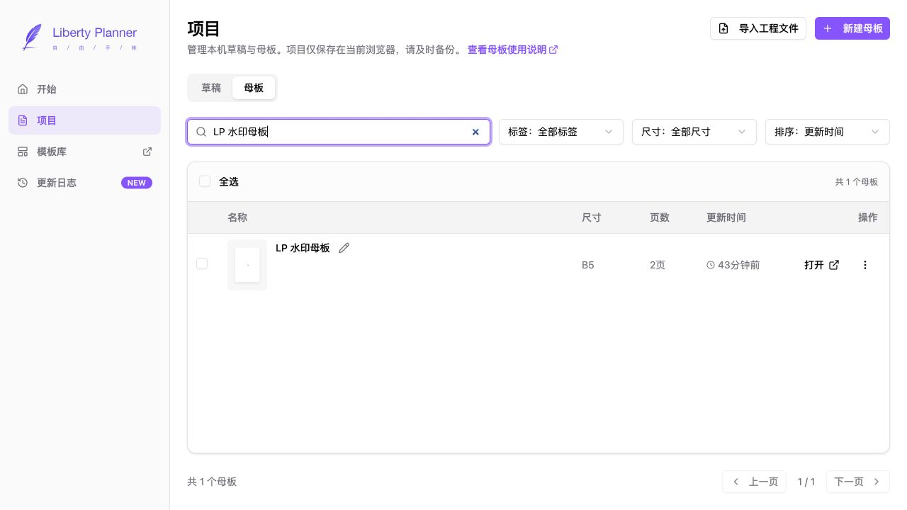The height and width of the screenshot is (510, 907).
Task: Click the 2页 page count cell
Action: [x=658, y=265]
